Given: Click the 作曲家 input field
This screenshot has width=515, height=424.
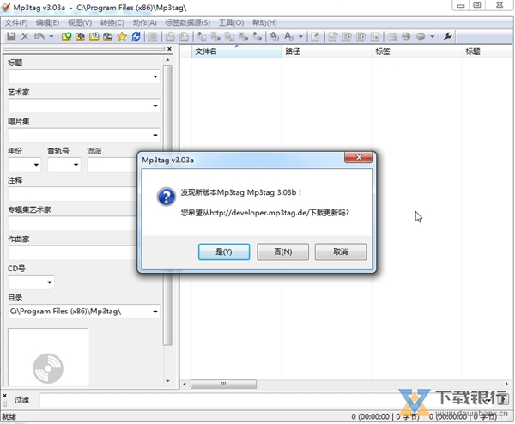Looking at the screenshot, I should [x=73, y=253].
